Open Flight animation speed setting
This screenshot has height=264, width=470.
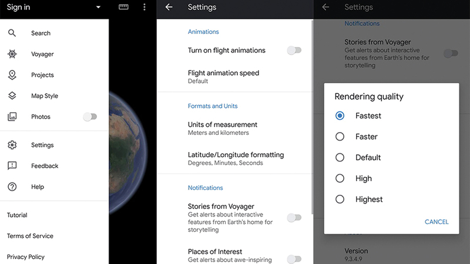tap(223, 77)
